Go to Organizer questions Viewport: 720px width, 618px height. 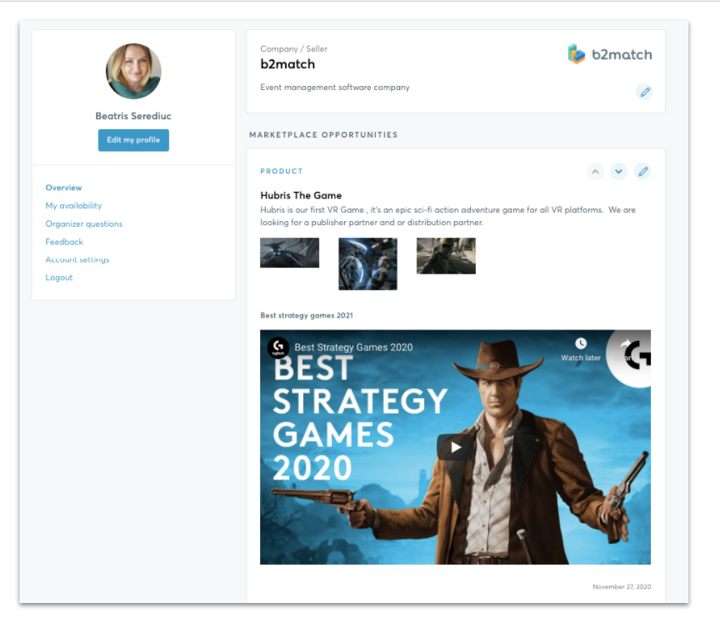tap(83, 224)
